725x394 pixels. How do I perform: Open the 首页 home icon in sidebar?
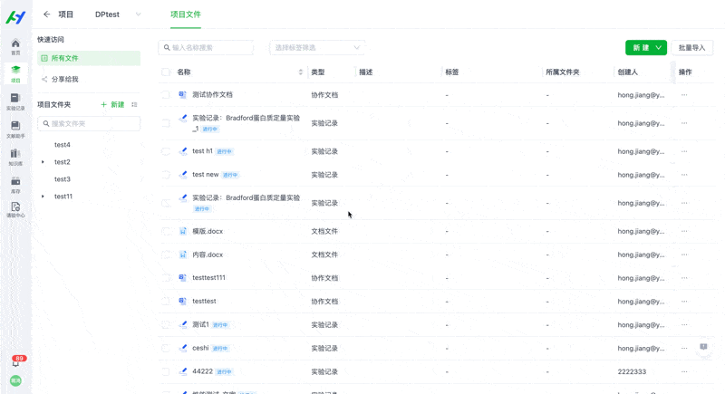tap(15, 47)
